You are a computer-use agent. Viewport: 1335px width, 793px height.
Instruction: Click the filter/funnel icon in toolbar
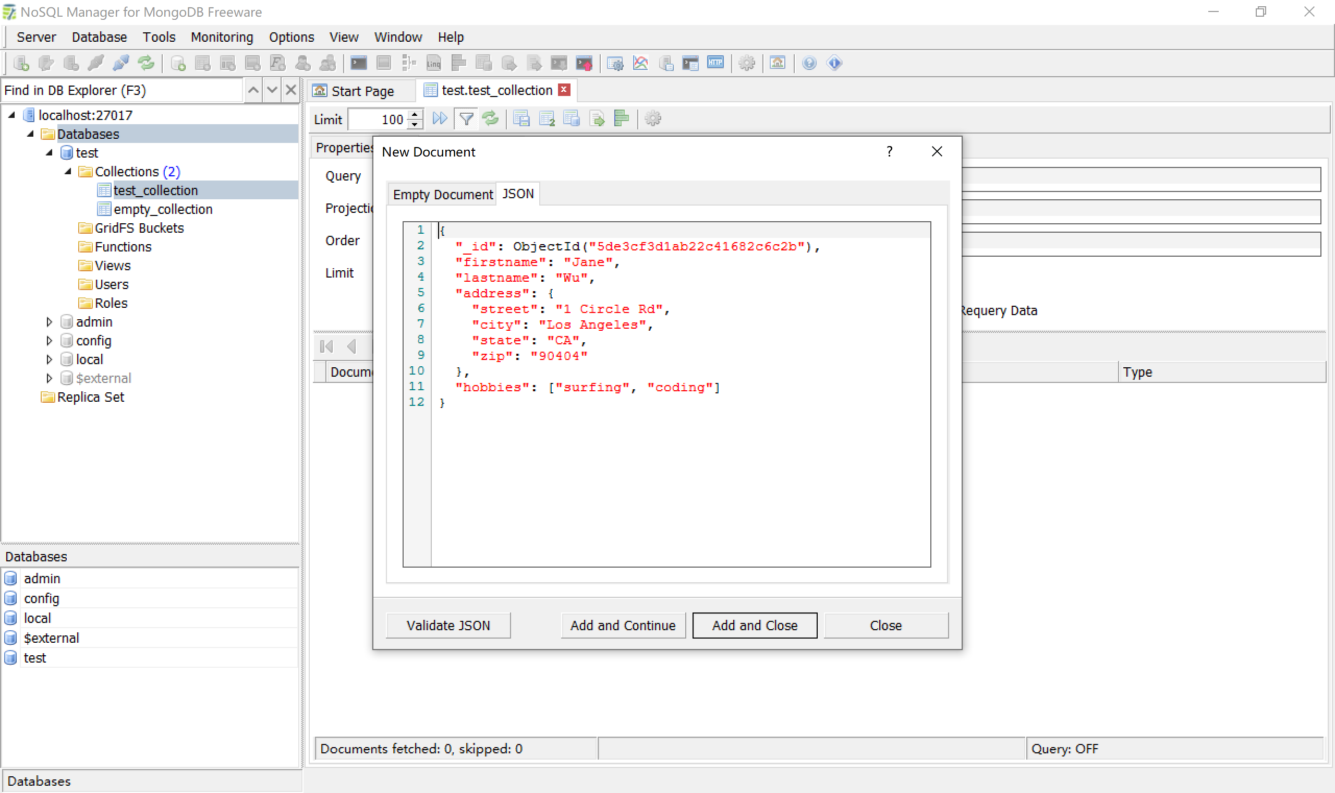[x=468, y=119]
